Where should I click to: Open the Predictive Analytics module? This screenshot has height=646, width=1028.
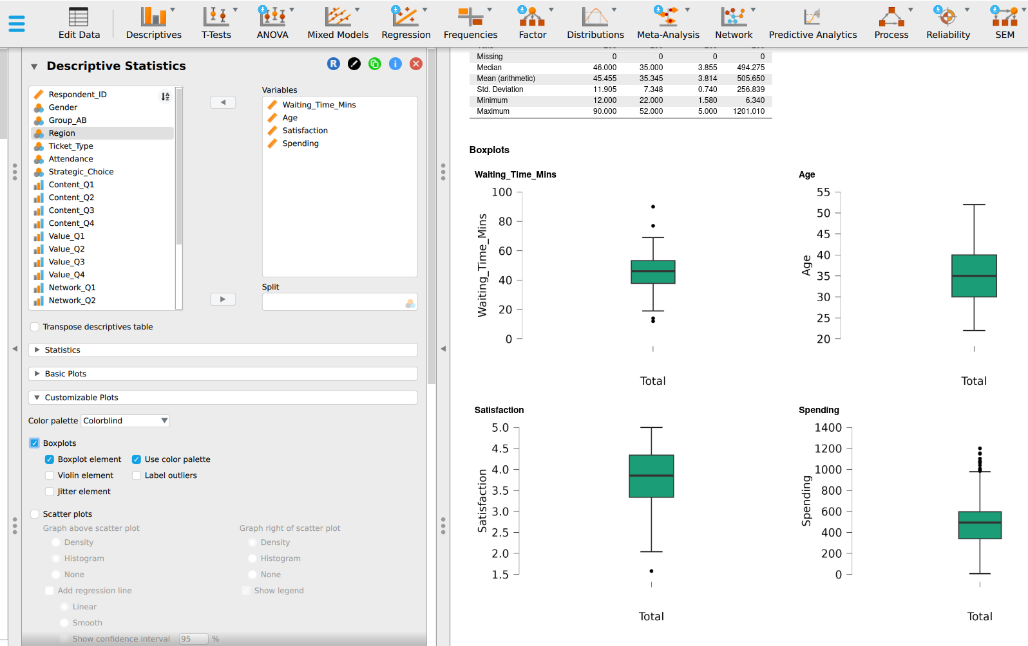813,23
